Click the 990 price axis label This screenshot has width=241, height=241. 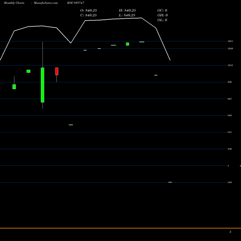click(230, 82)
